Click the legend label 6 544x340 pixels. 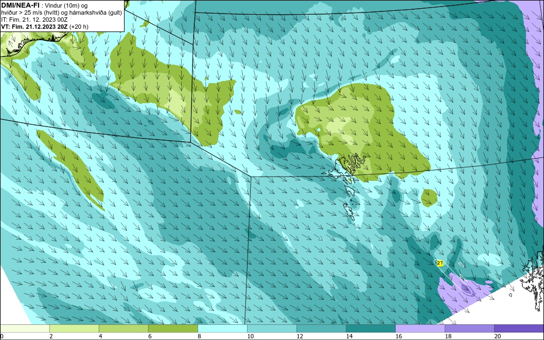(x=150, y=336)
